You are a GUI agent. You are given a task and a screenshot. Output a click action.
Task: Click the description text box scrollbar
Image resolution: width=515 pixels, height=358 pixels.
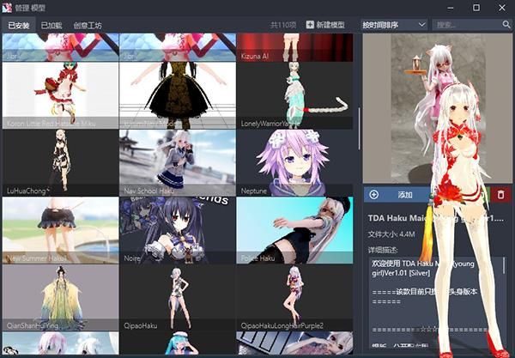point(504,266)
